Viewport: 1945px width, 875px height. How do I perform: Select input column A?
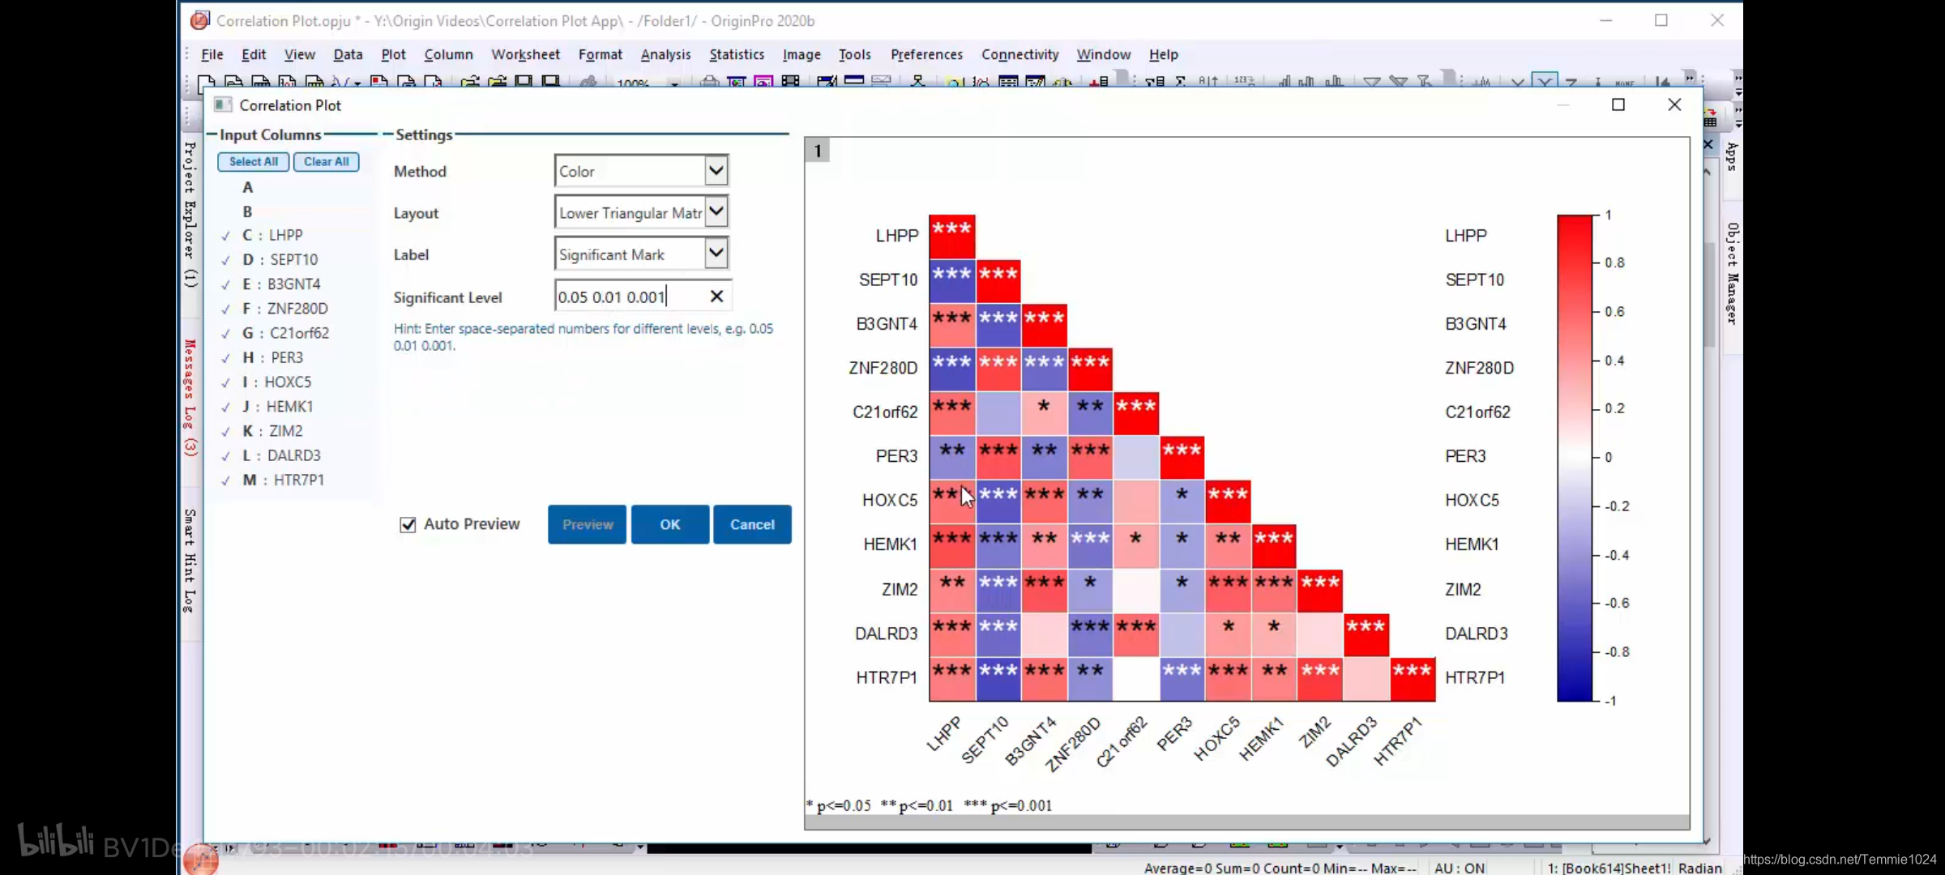248,187
